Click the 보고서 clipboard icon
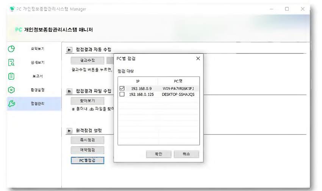This screenshot has height=191, width=322. 11,76
